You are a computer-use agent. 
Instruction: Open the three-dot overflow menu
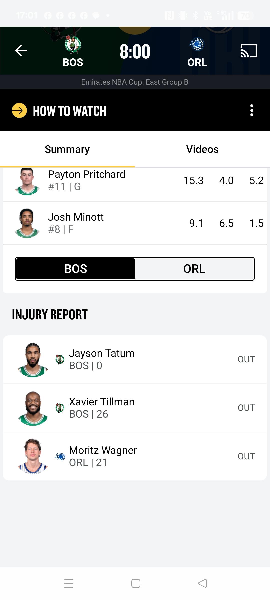tap(252, 110)
